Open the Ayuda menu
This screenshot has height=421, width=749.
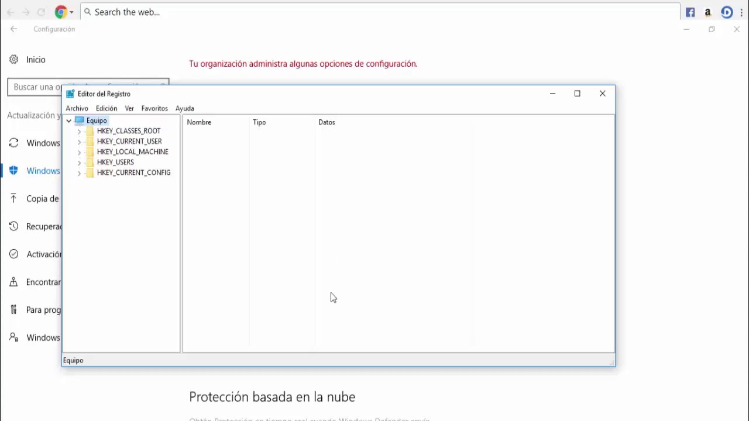tap(185, 108)
